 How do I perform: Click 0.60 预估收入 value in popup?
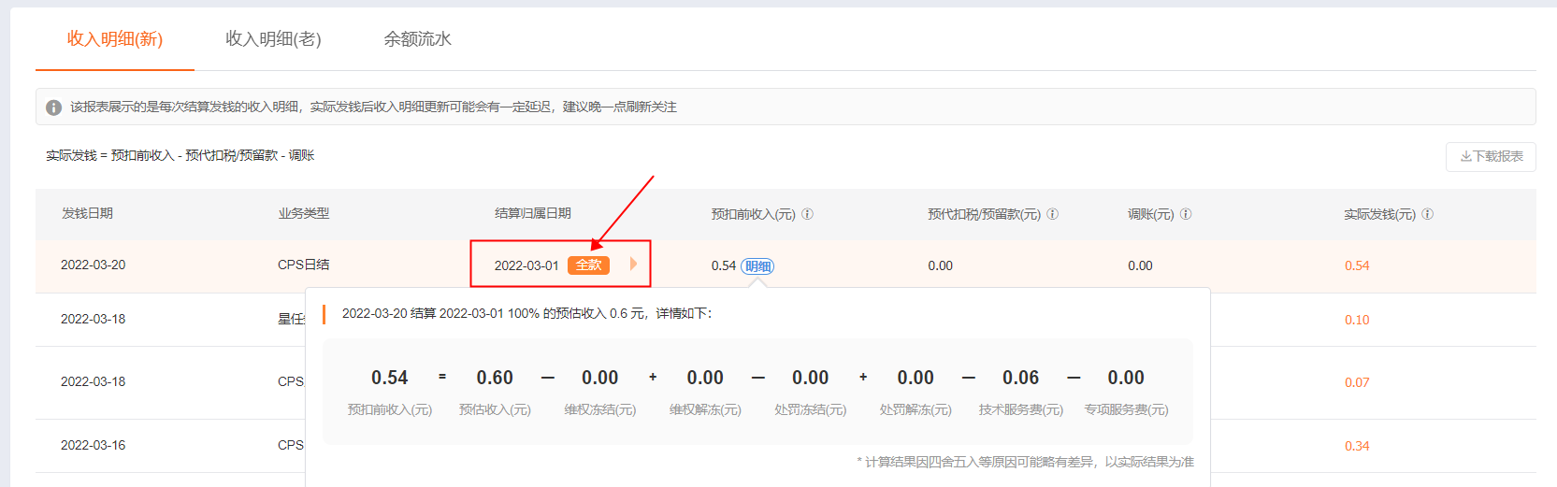[x=495, y=378]
